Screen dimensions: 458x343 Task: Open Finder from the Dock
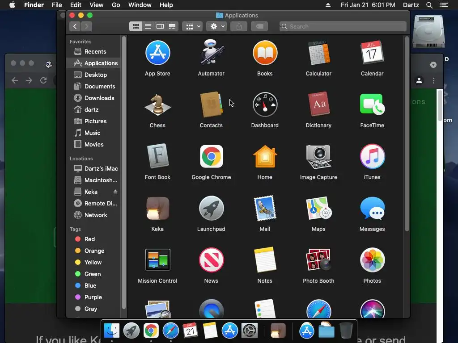pos(111,331)
